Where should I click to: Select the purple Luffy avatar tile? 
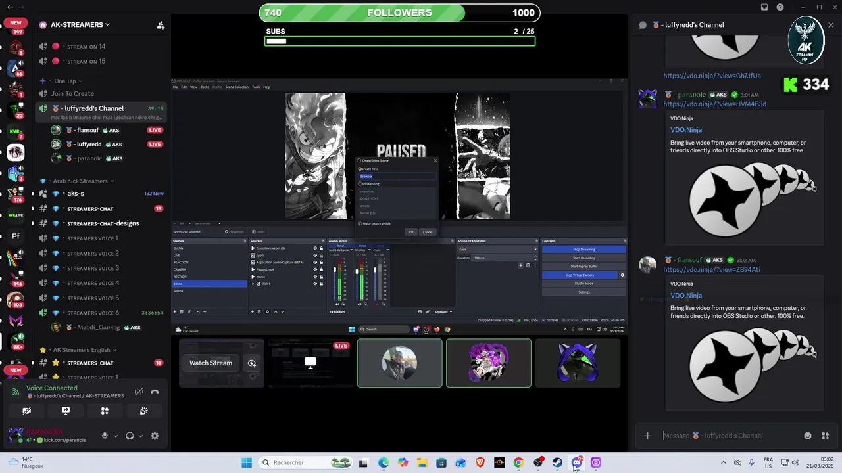click(488, 363)
